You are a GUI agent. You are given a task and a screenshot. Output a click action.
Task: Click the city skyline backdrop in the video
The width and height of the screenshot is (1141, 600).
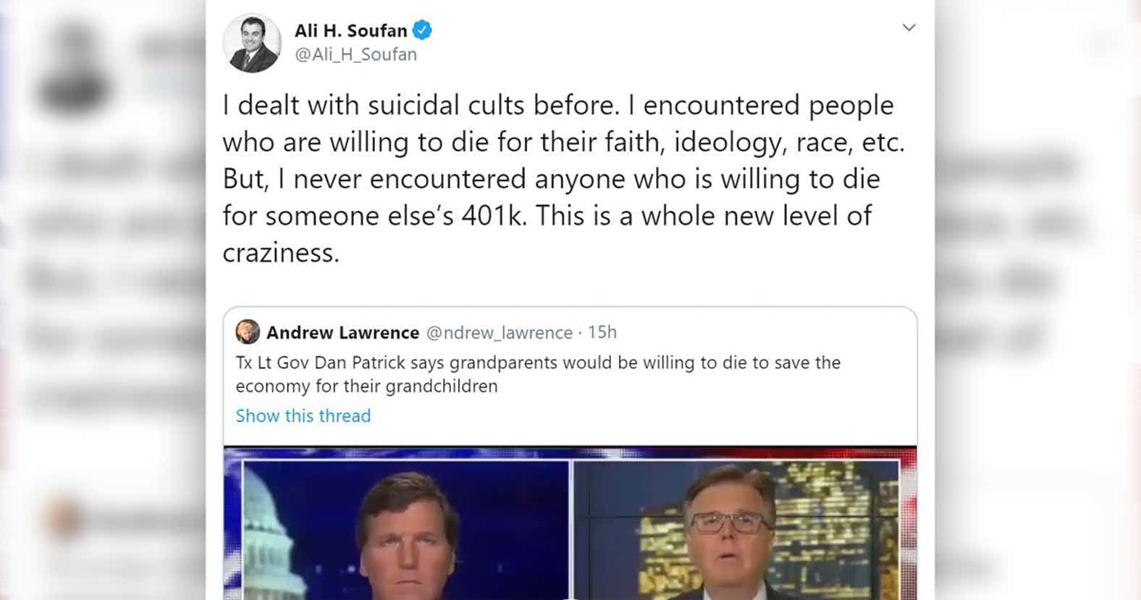825,521
